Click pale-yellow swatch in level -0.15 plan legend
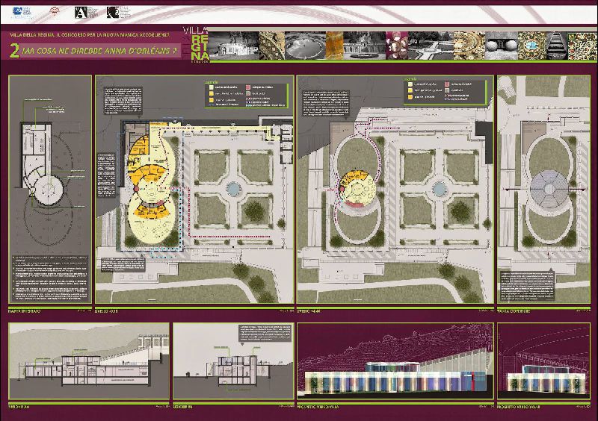 tap(212, 87)
